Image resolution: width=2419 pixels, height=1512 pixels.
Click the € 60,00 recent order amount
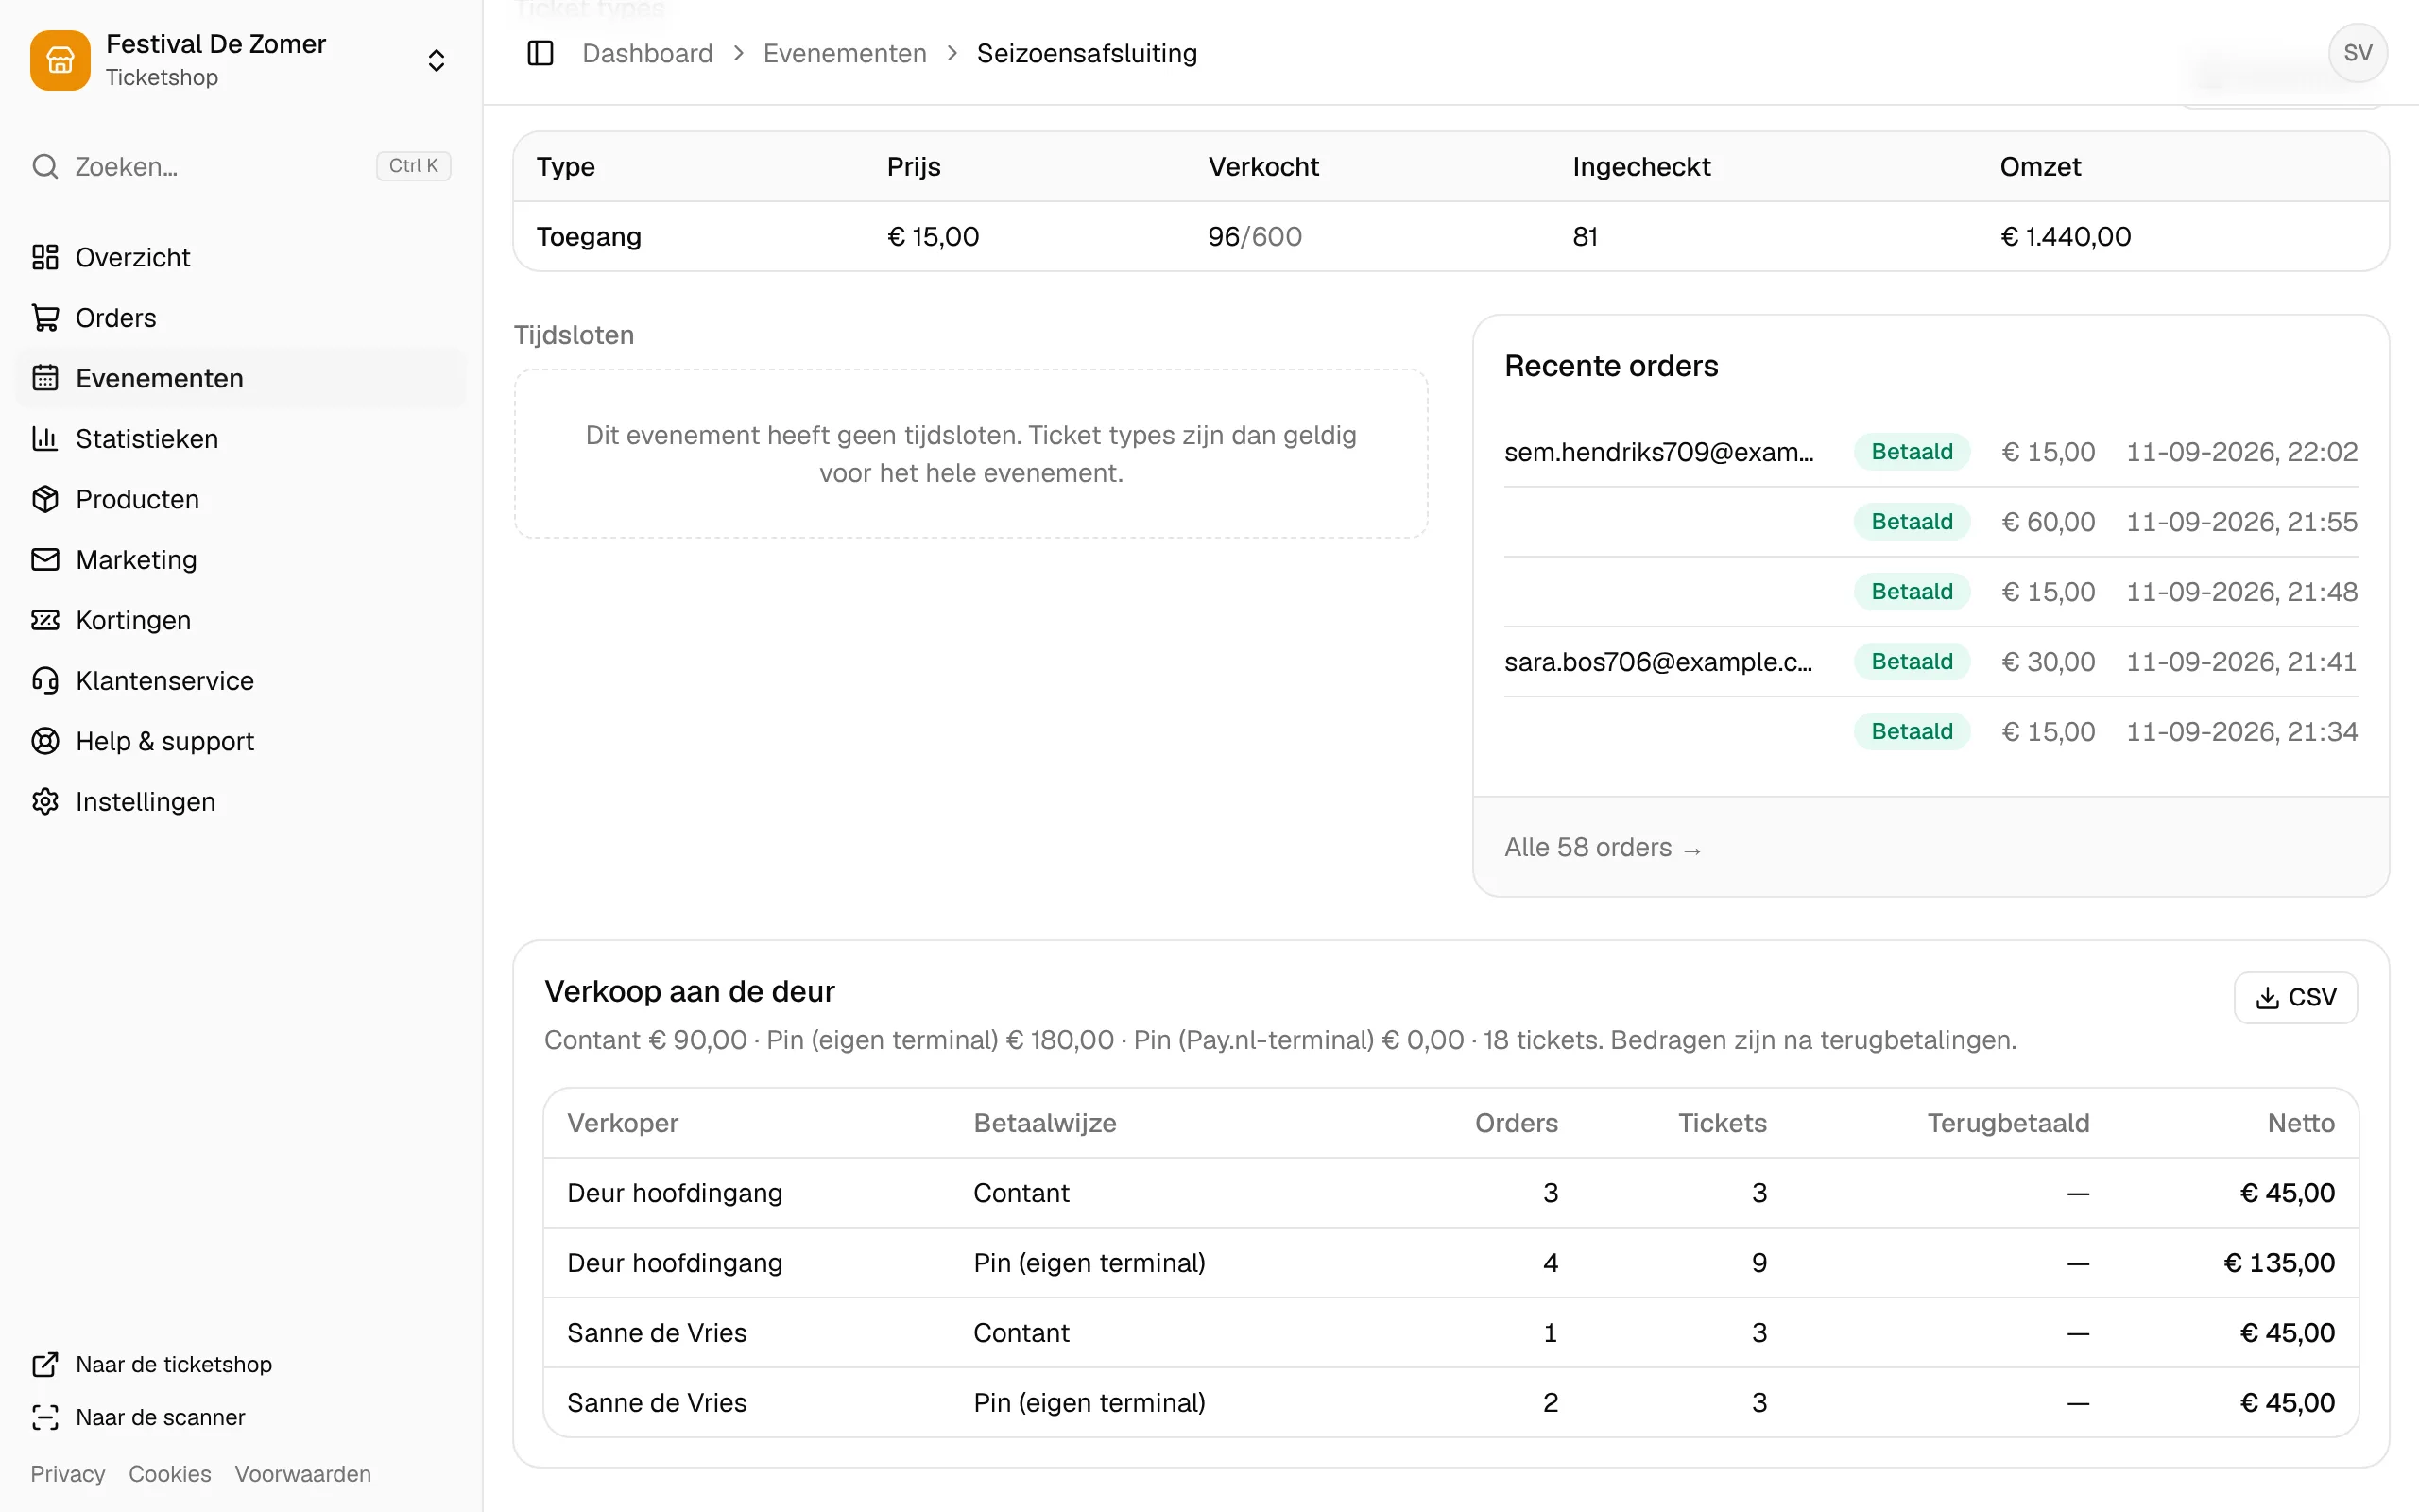[2049, 522]
